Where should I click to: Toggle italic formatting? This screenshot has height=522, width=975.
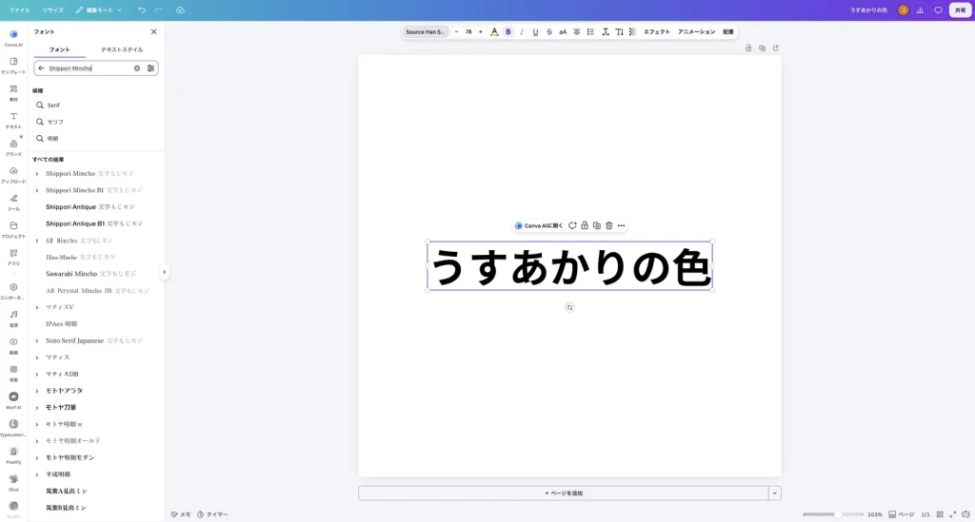tap(522, 31)
